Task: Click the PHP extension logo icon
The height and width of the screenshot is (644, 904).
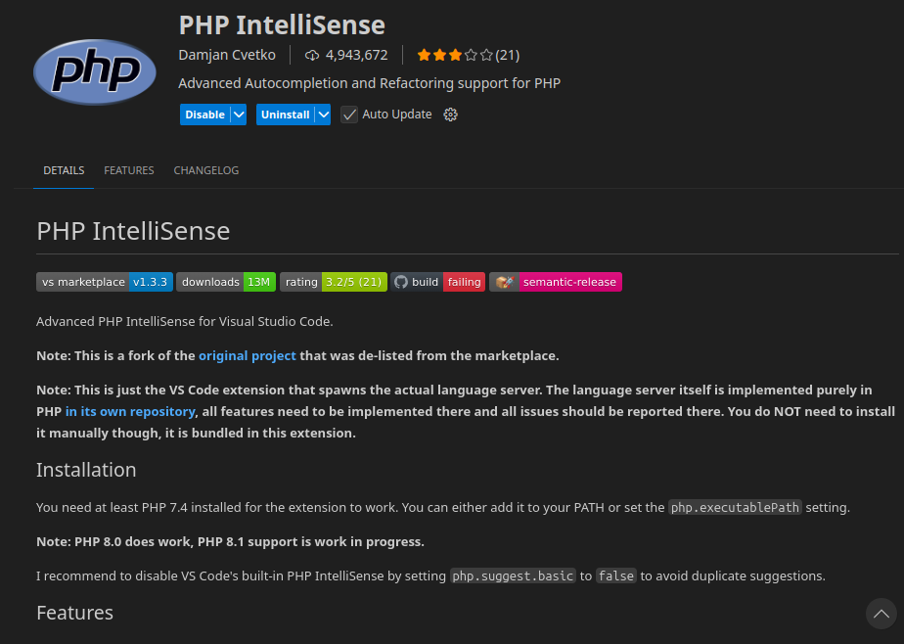Action: [x=94, y=71]
